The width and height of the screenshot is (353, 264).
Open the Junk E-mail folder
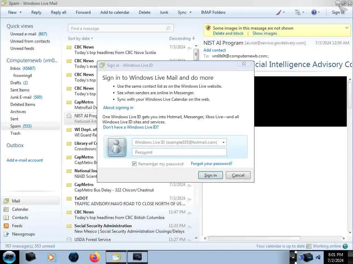pos(26,97)
